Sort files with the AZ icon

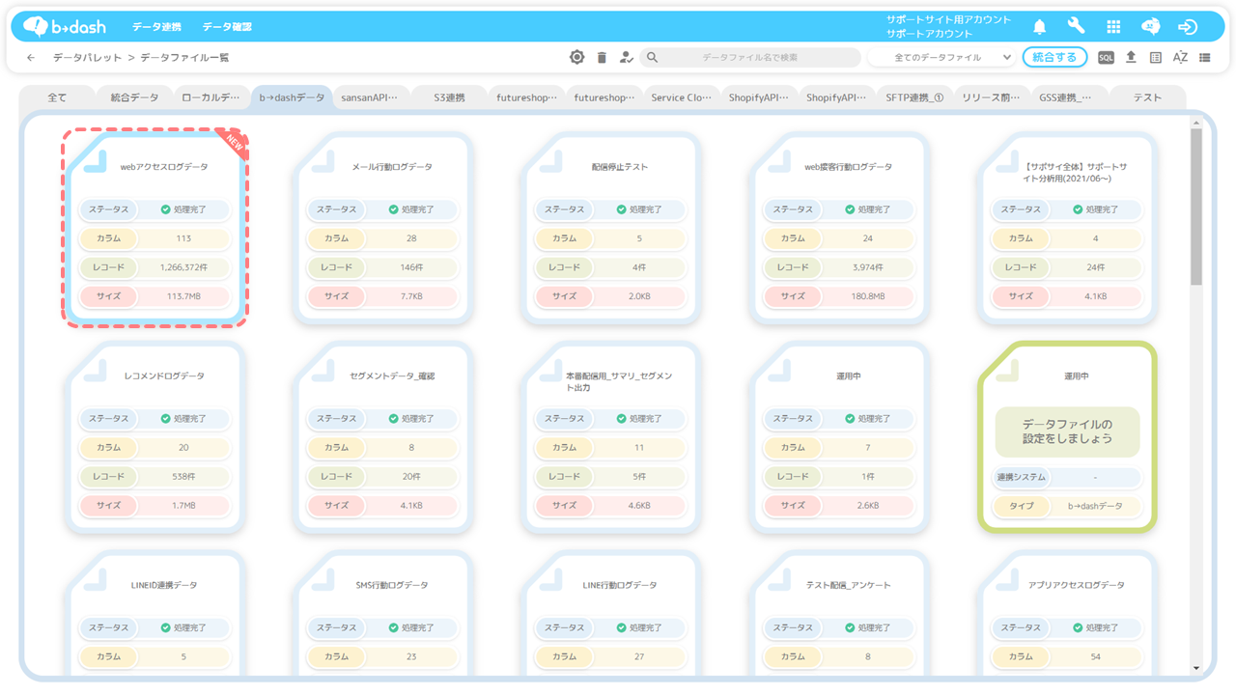click(x=1180, y=58)
